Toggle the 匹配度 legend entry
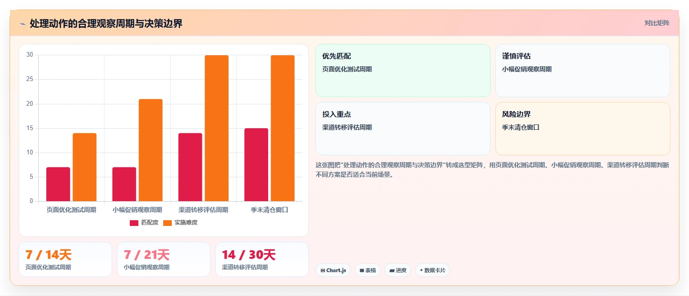The width and height of the screenshot is (689, 296). pyautogui.click(x=144, y=223)
